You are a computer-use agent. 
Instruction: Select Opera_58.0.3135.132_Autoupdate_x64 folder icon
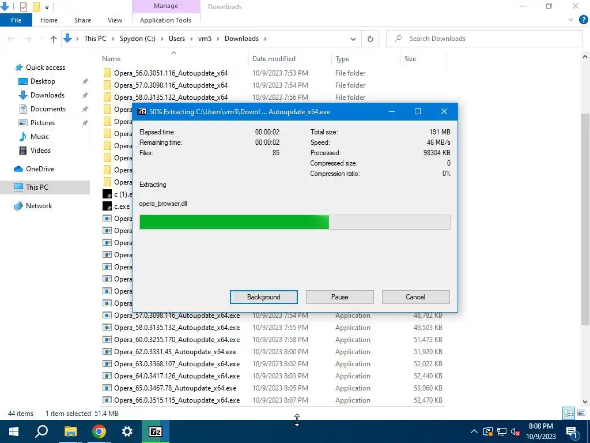tap(107, 97)
